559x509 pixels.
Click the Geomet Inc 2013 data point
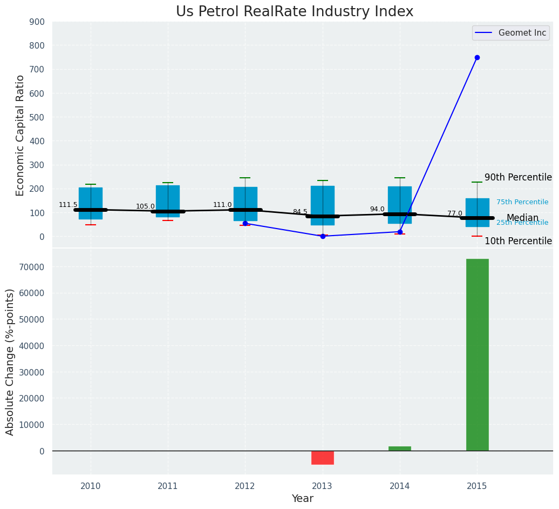[x=323, y=236]
